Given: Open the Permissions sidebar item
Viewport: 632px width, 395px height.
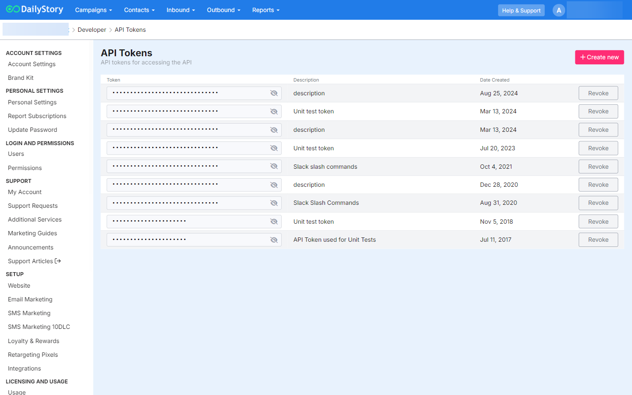Looking at the screenshot, I should (25, 168).
